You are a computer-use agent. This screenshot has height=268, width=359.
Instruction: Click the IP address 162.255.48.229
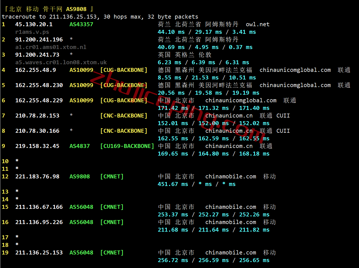(x=39, y=100)
